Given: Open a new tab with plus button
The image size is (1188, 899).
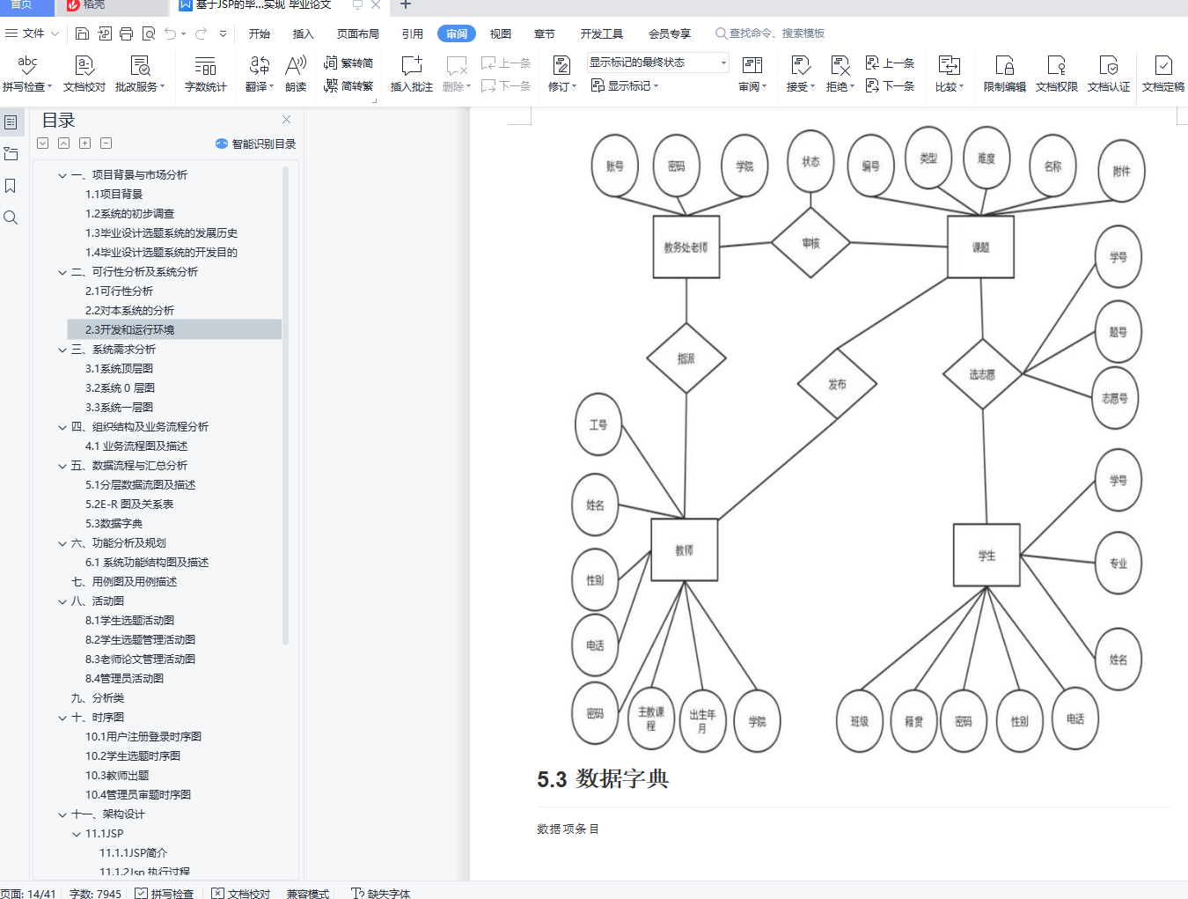Looking at the screenshot, I should (x=406, y=5).
